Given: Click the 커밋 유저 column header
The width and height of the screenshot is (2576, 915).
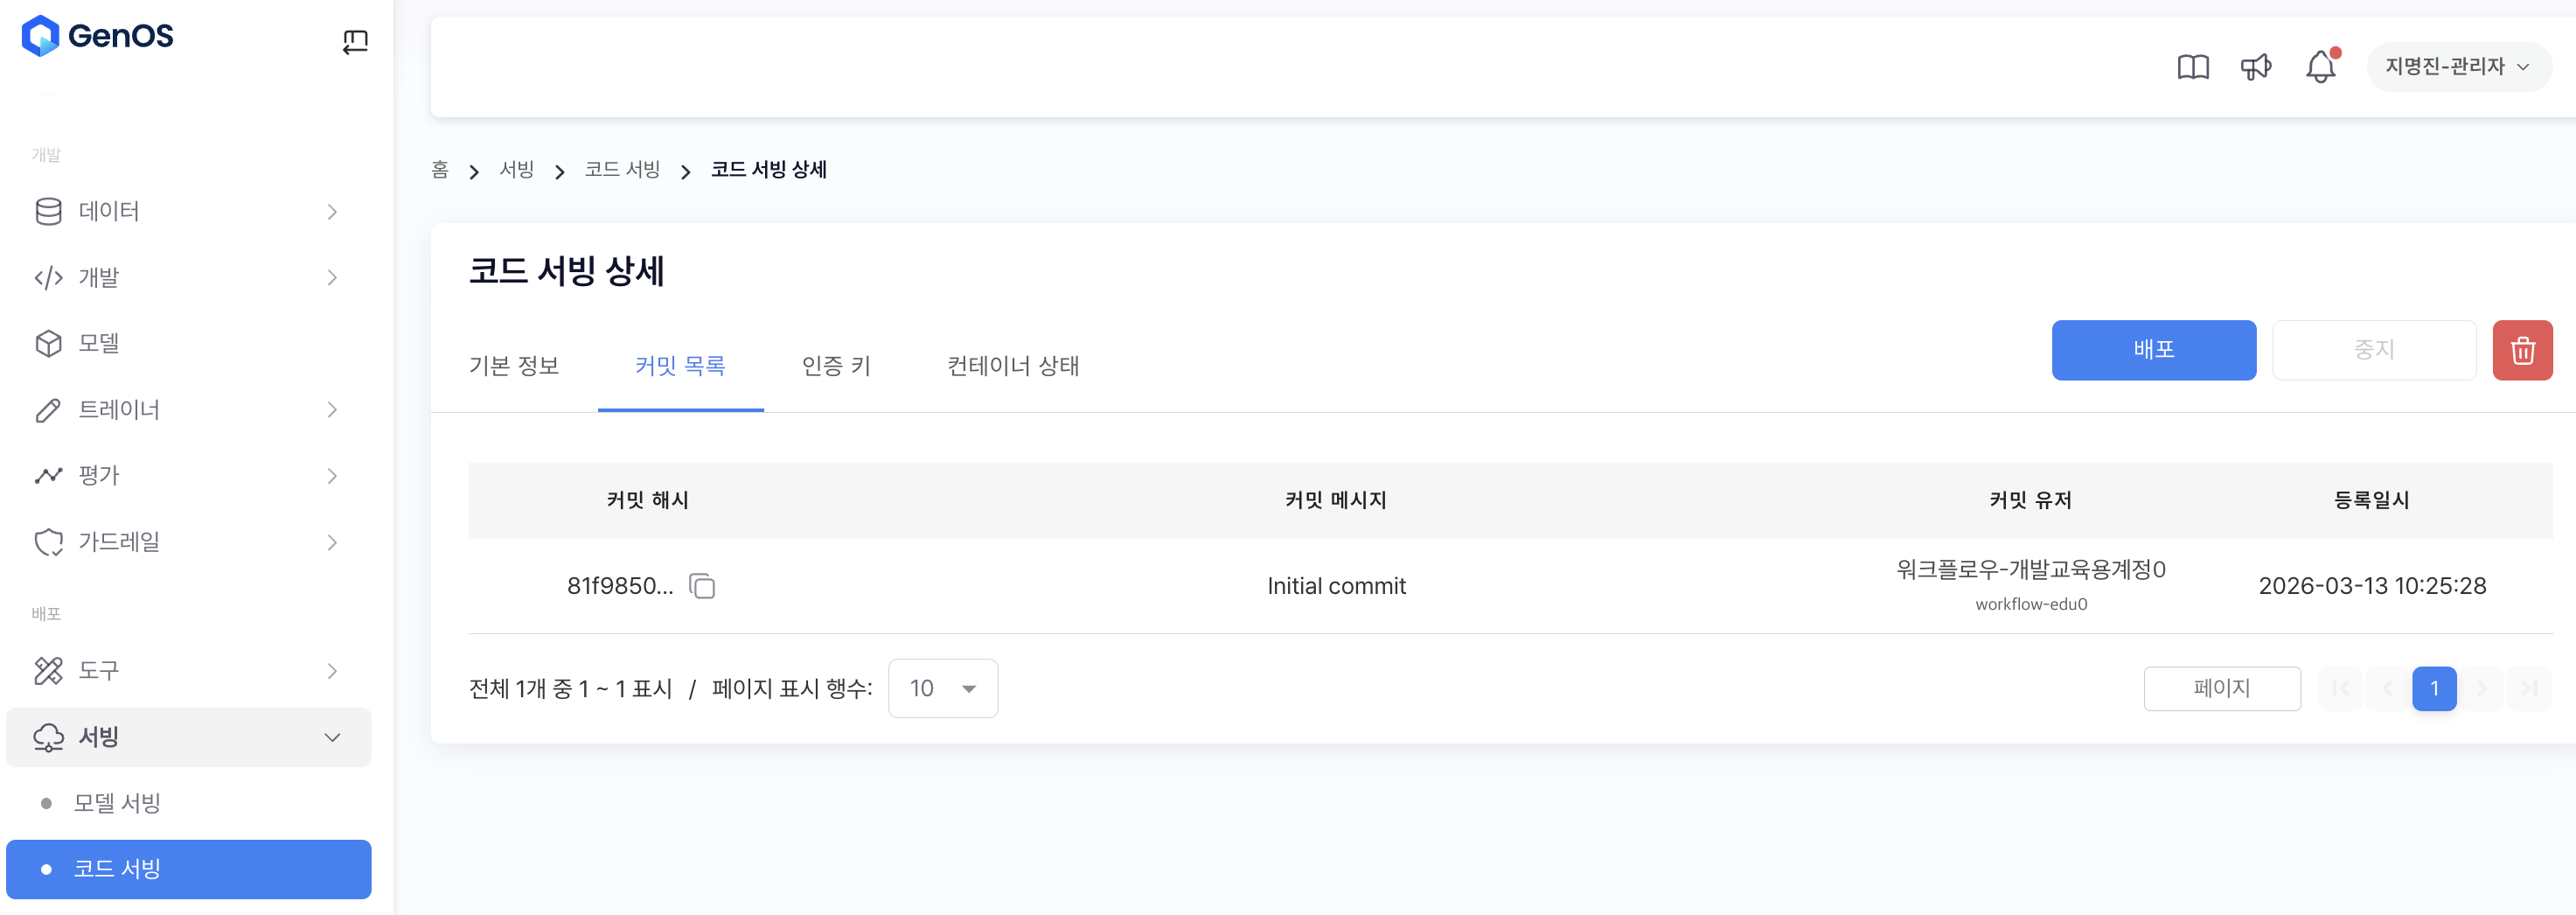Looking at the screenshot, I should (2030, 500).
